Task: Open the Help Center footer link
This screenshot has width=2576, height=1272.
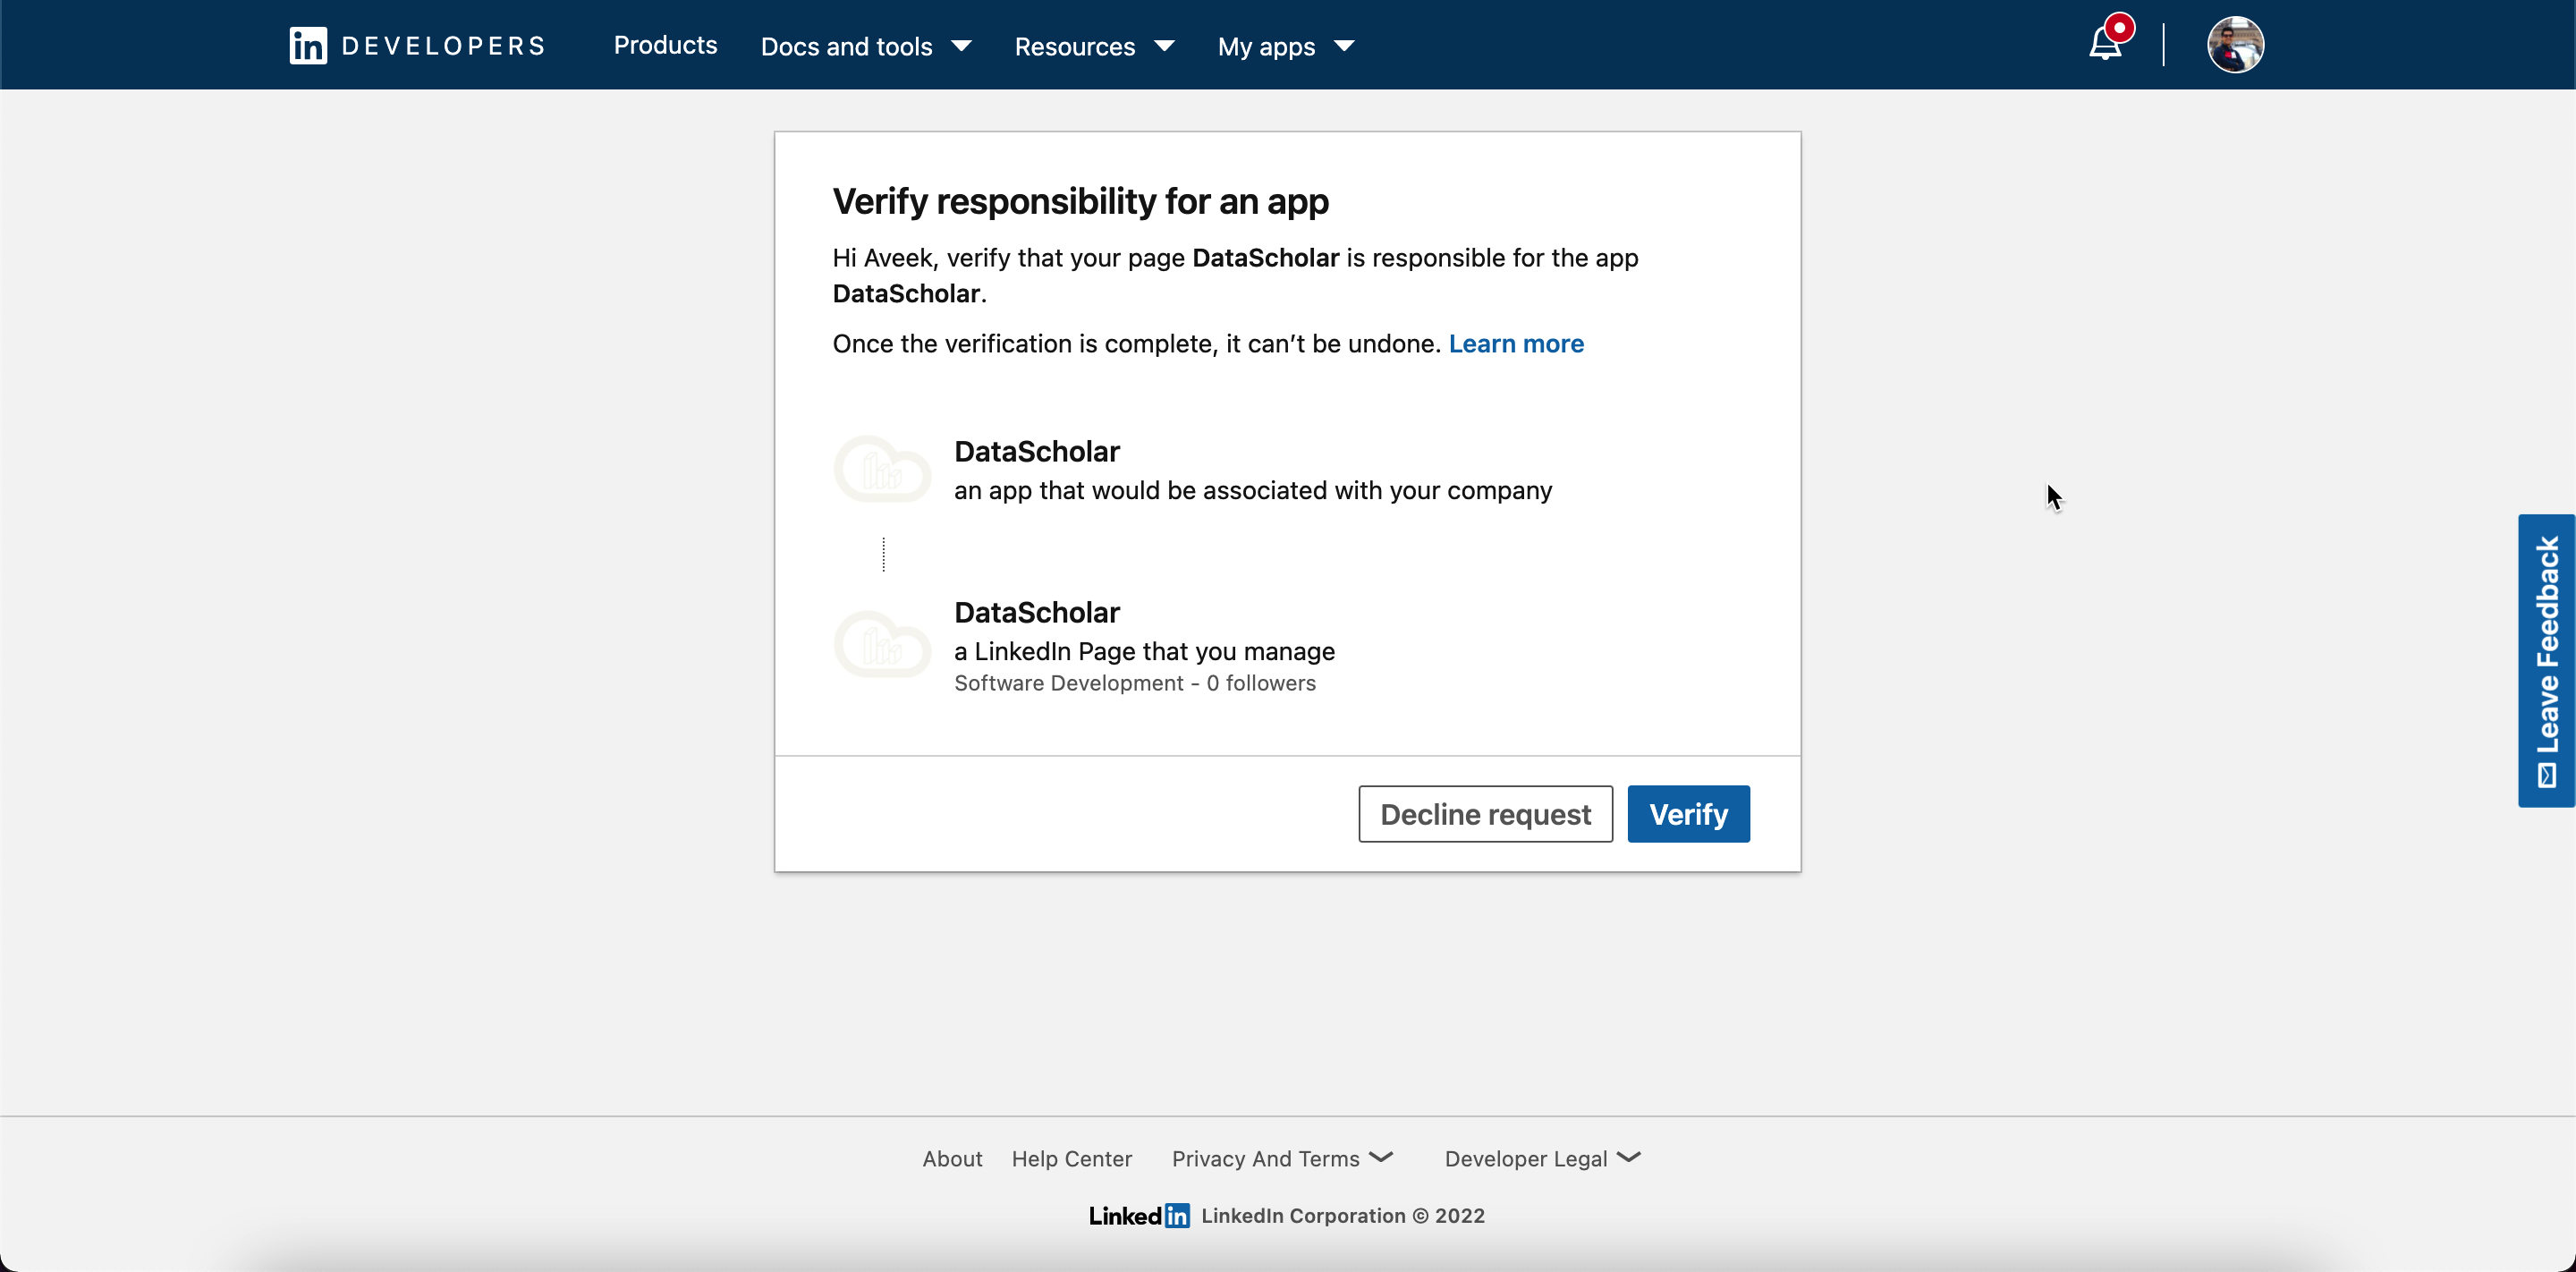Action: click(x=1071, y=1158)
